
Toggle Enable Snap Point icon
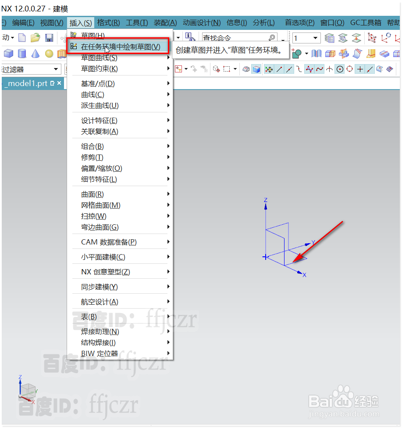(269, 69)
